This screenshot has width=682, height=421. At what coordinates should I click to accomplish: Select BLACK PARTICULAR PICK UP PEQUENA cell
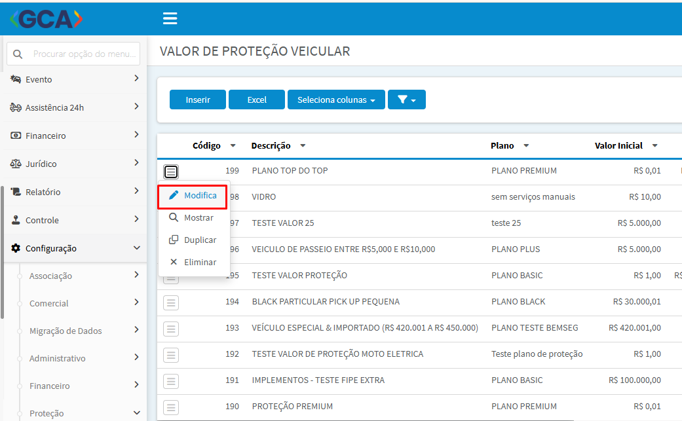coord(326,302)
